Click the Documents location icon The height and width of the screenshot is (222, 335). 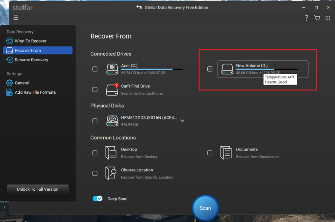(x=226, y=153)
